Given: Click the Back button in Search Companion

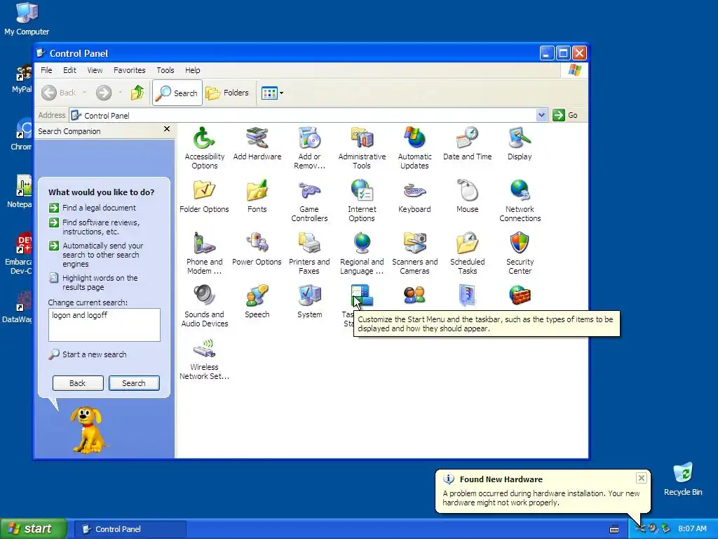Looking at the screenshot, I should click(x=78, y=383).
